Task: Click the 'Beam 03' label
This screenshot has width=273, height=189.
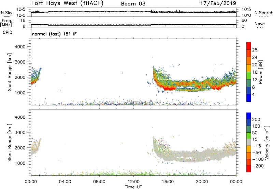Action: (133, 4)
